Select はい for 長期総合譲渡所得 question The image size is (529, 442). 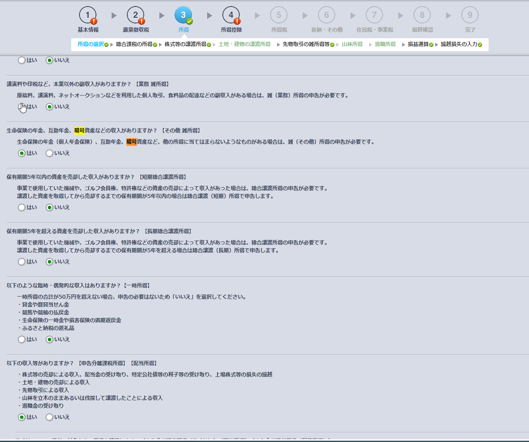[x=22, y=262]
